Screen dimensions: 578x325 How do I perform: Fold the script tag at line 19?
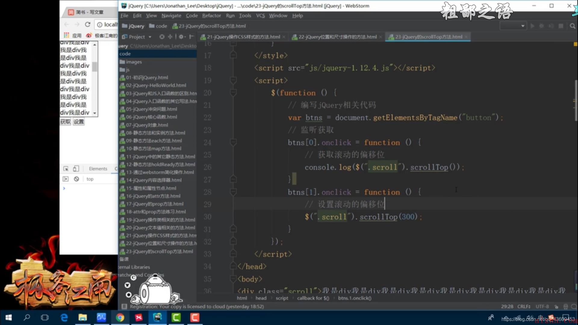[233, 80]
